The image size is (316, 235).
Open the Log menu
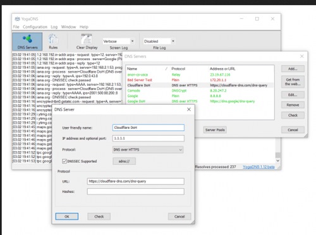point(54,27)
